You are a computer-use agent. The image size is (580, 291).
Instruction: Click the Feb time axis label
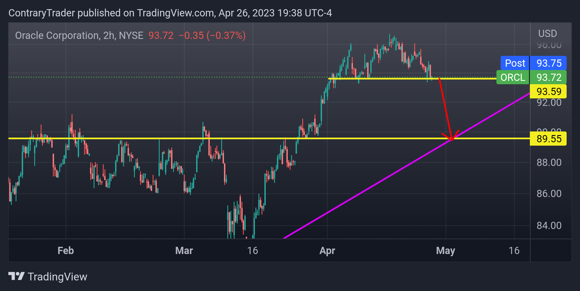point(66,251)
